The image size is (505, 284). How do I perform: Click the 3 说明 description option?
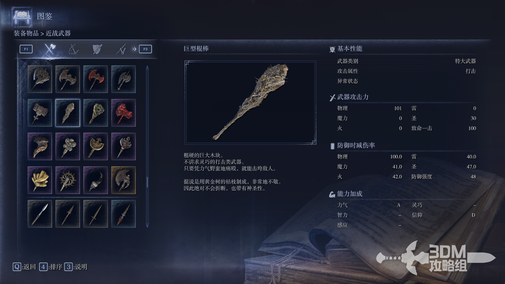pos(76,267)
